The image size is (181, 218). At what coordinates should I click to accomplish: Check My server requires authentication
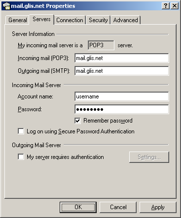[21, 157]
